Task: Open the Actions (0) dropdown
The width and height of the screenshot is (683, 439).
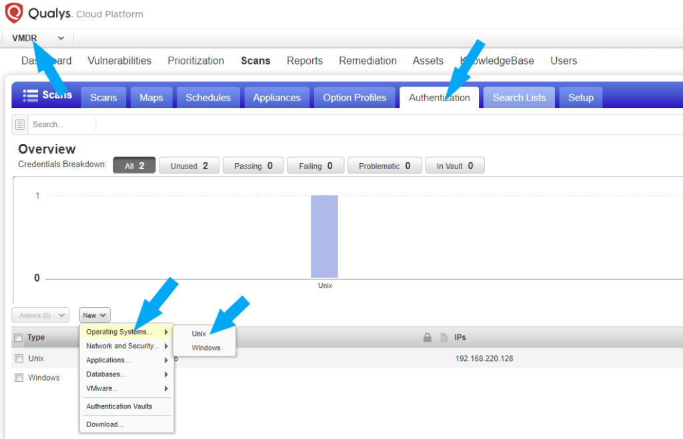Action: click(x=41, y=315)
